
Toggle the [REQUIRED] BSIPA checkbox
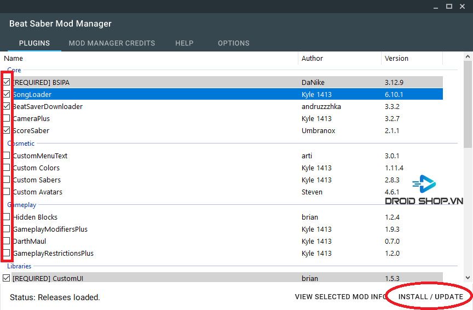tap(7, 82)
